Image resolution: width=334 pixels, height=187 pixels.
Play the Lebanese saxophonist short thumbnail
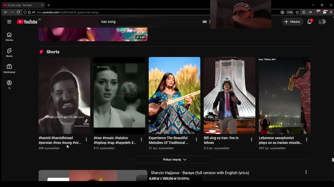click(285, 95)
